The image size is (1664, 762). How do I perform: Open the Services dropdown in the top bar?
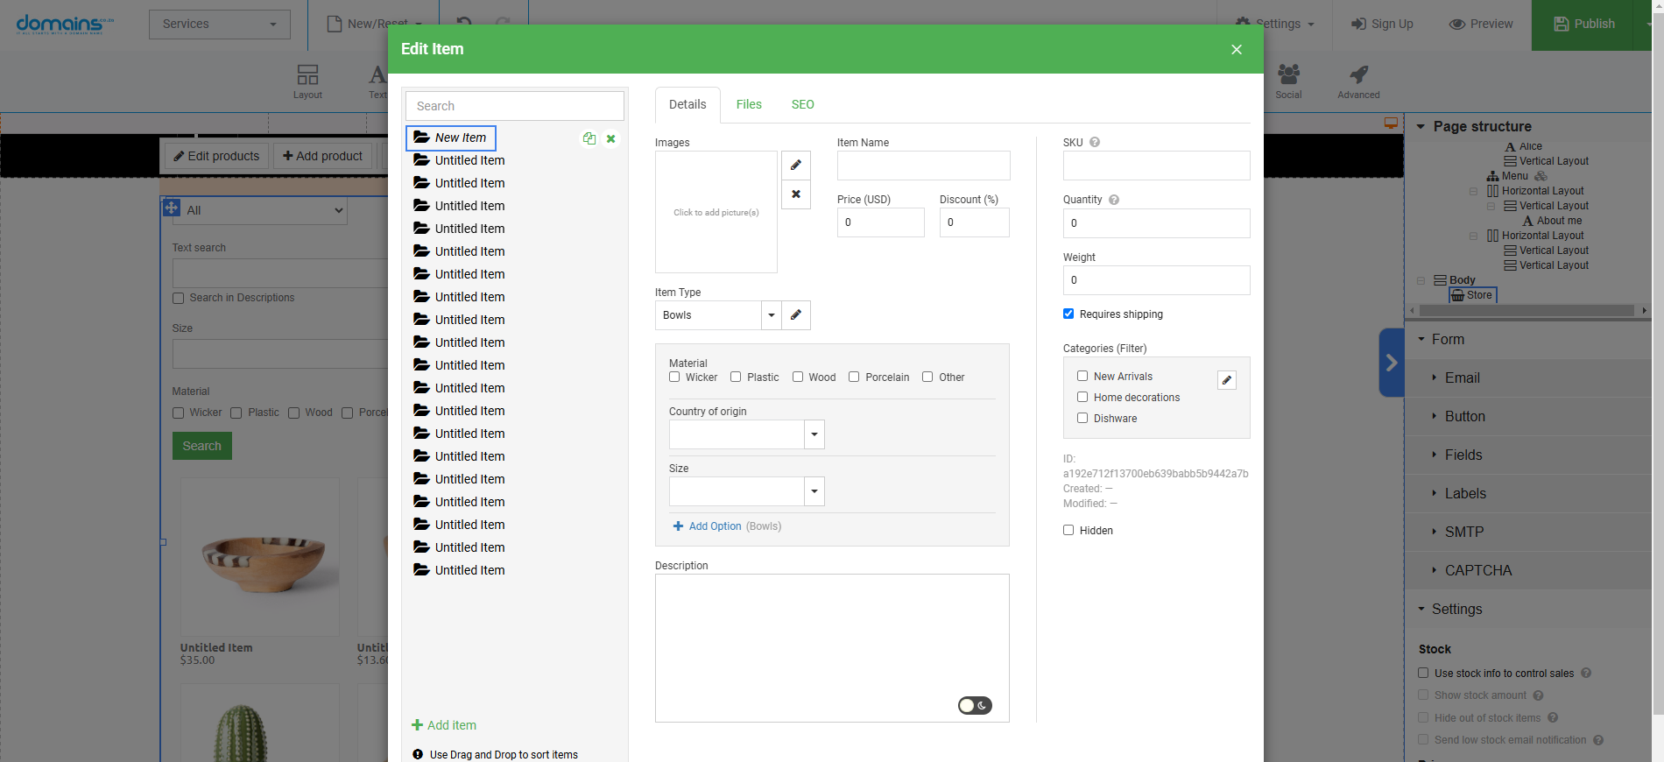pos(219,24)
